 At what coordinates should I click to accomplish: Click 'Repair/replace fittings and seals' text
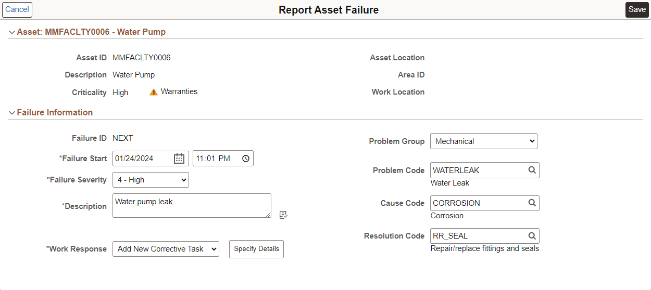pos(485,248)
